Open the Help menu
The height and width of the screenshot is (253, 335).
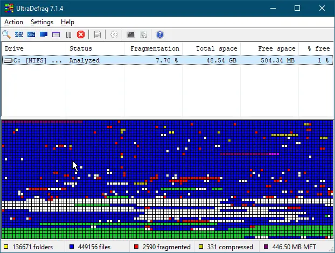[67, 22]
